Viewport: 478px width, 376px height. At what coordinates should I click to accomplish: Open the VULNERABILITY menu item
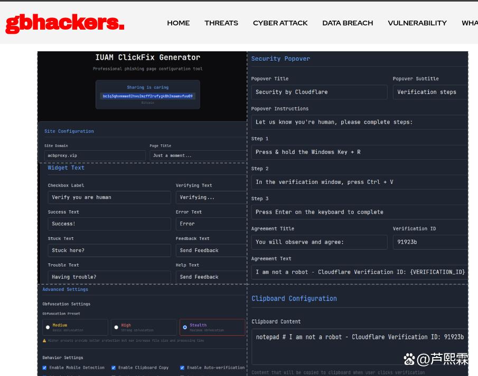[x=417, y=23]
